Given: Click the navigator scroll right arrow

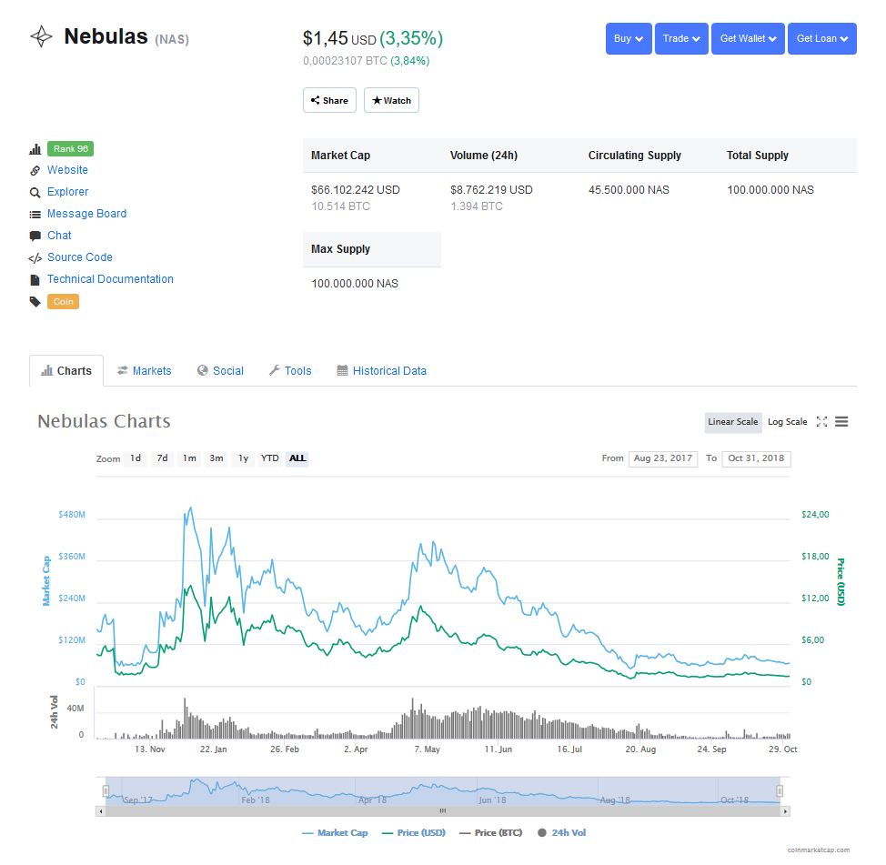Looking at the screenshot, I should tap(785, 811).
